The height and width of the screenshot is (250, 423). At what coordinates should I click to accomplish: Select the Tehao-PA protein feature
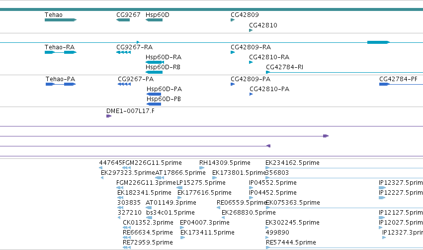point(61,84)
